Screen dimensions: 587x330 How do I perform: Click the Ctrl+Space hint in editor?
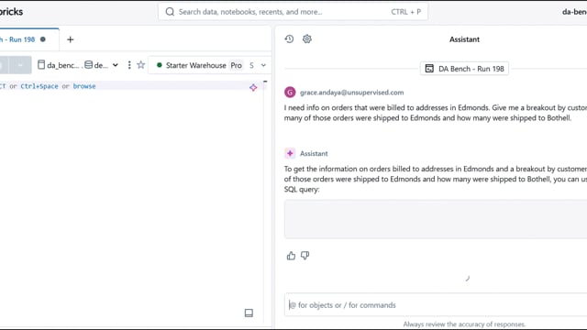tap(39, 86)
